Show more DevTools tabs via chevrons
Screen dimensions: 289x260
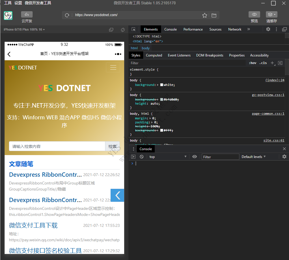click(249, 29)
